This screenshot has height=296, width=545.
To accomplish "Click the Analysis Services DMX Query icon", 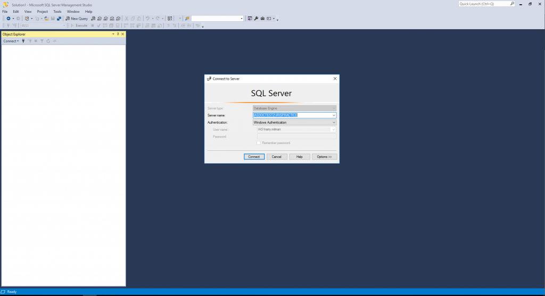I will click(106, 19).
